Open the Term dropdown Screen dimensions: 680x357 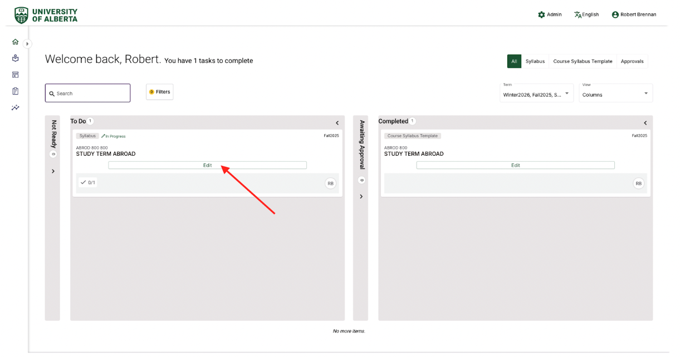pos(537,93)
